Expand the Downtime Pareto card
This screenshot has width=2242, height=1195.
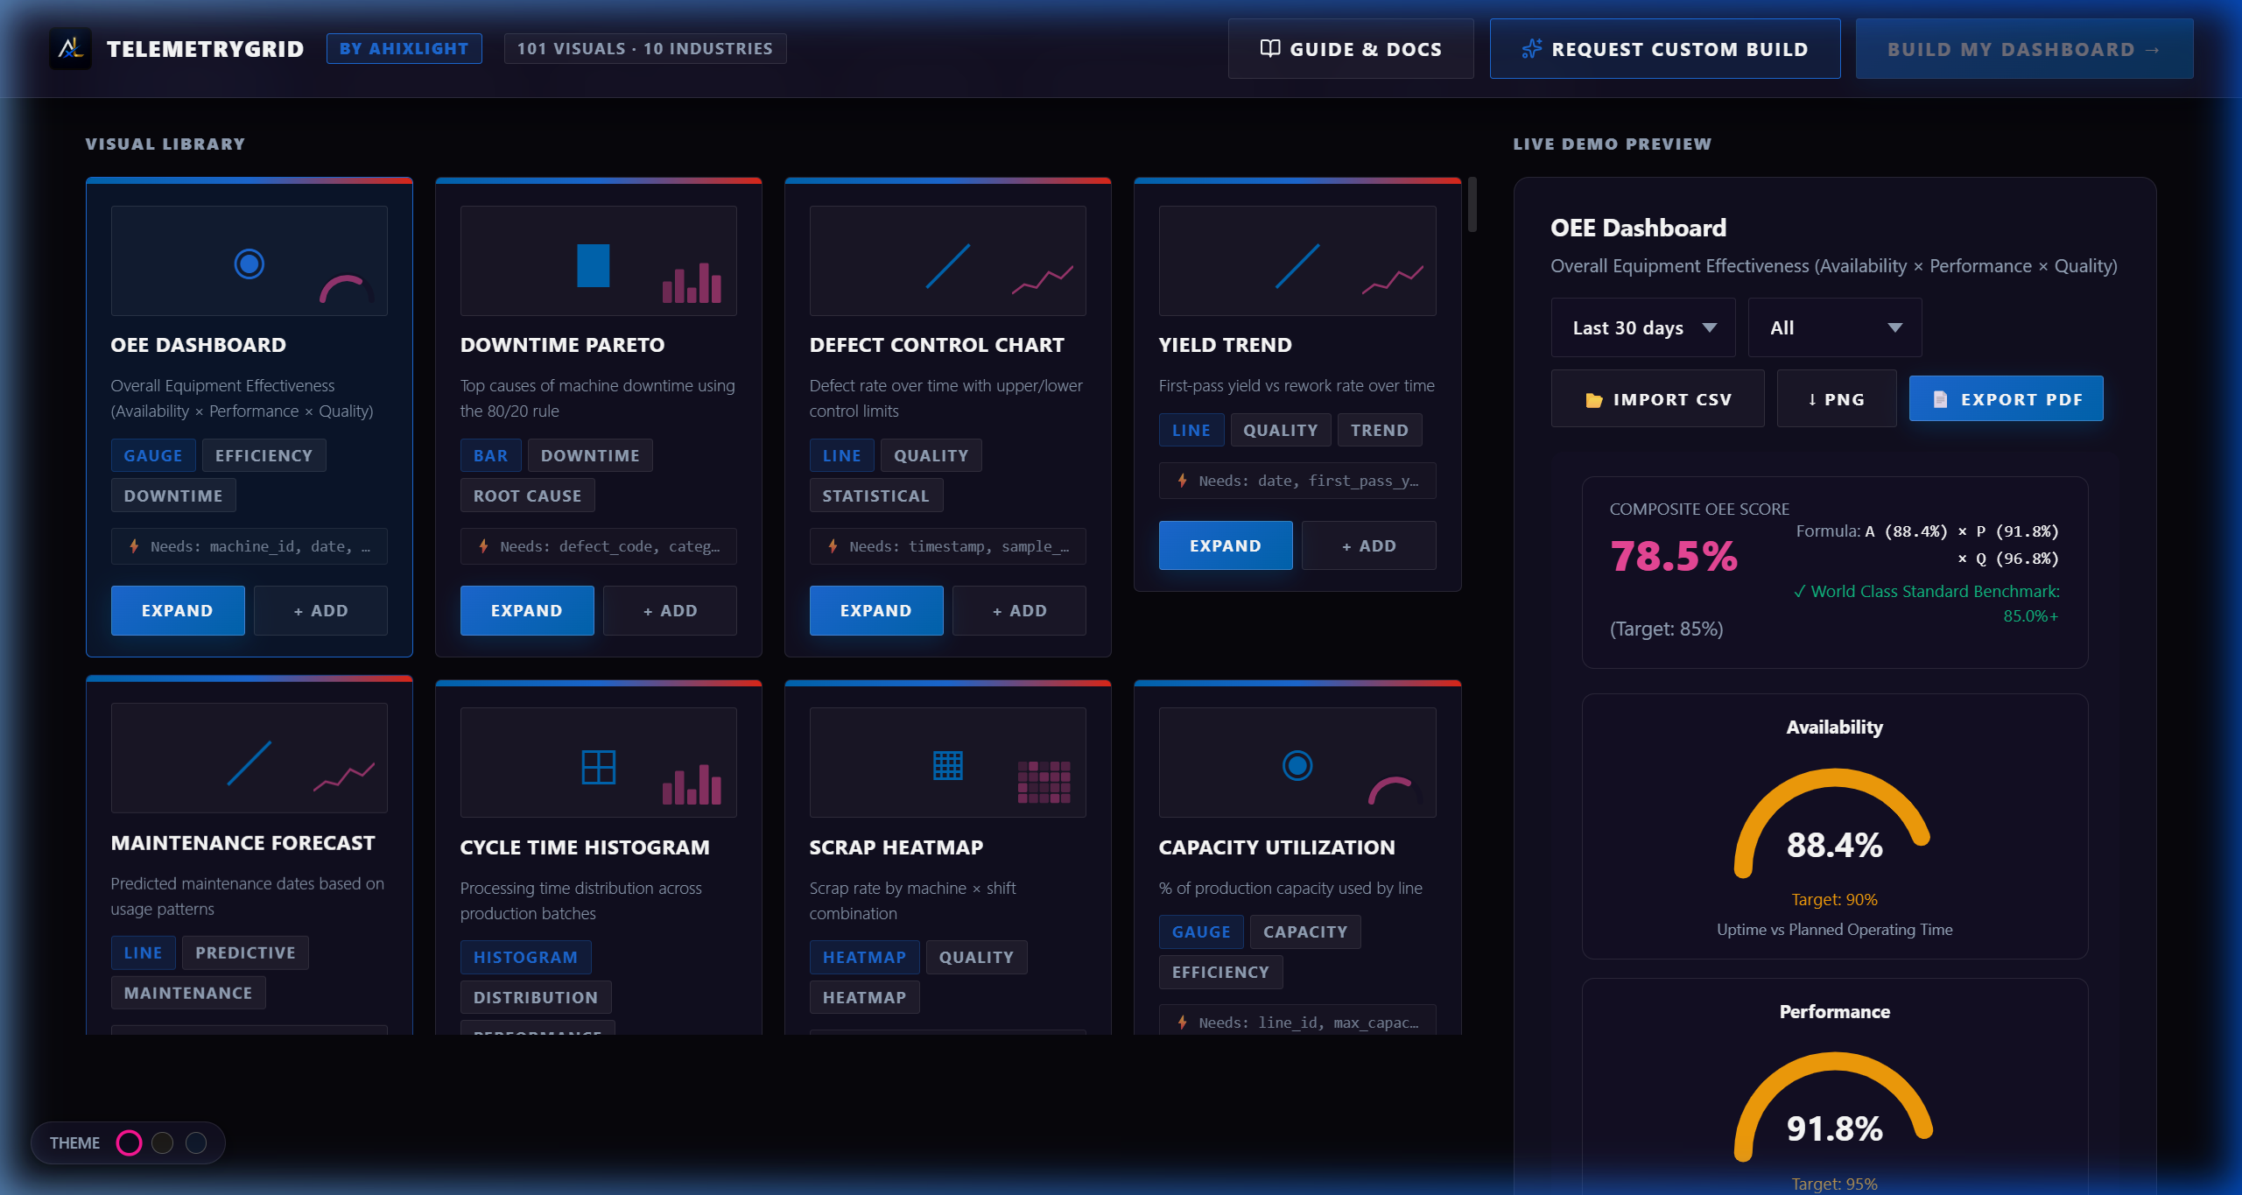527,610
